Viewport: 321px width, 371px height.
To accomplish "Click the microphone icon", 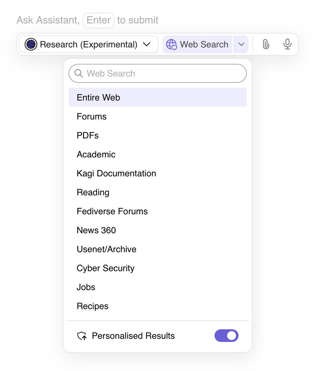I will coord(287,44).
